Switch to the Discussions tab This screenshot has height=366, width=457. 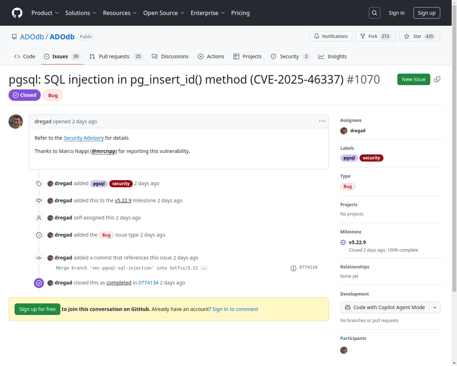170,56
